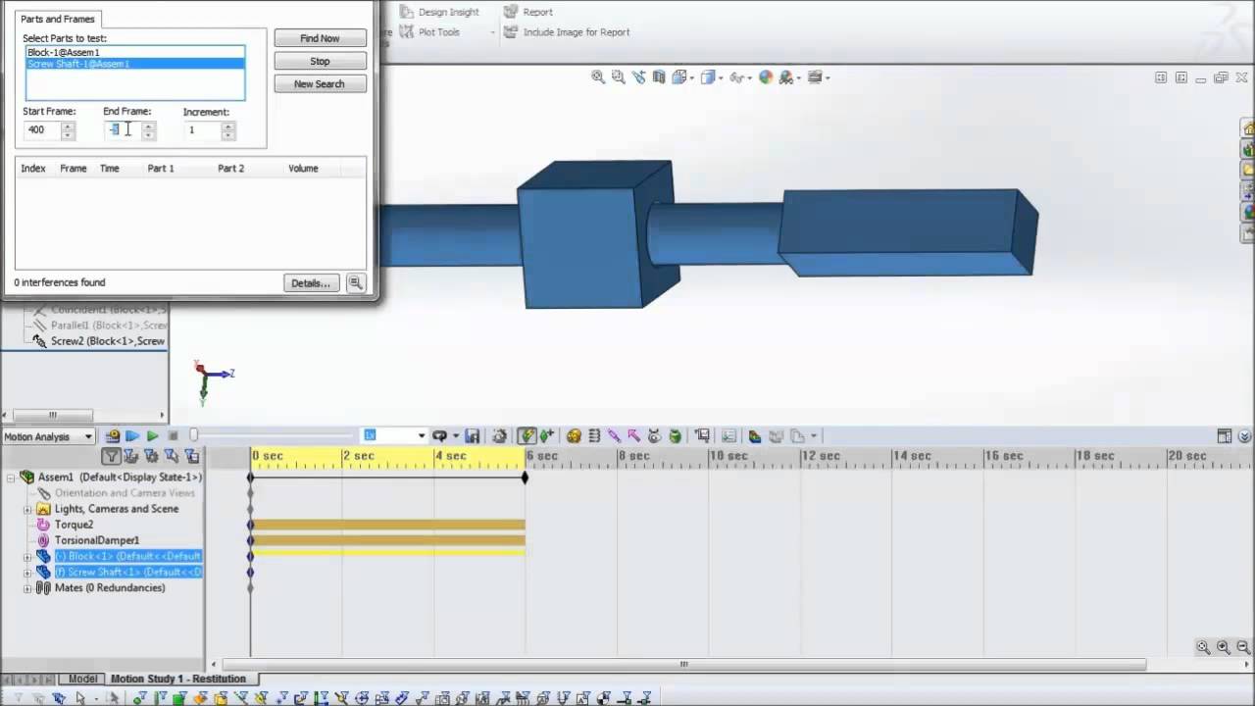
Task: Click the playback mode loop icon
Action: click(x=439, y=435)
